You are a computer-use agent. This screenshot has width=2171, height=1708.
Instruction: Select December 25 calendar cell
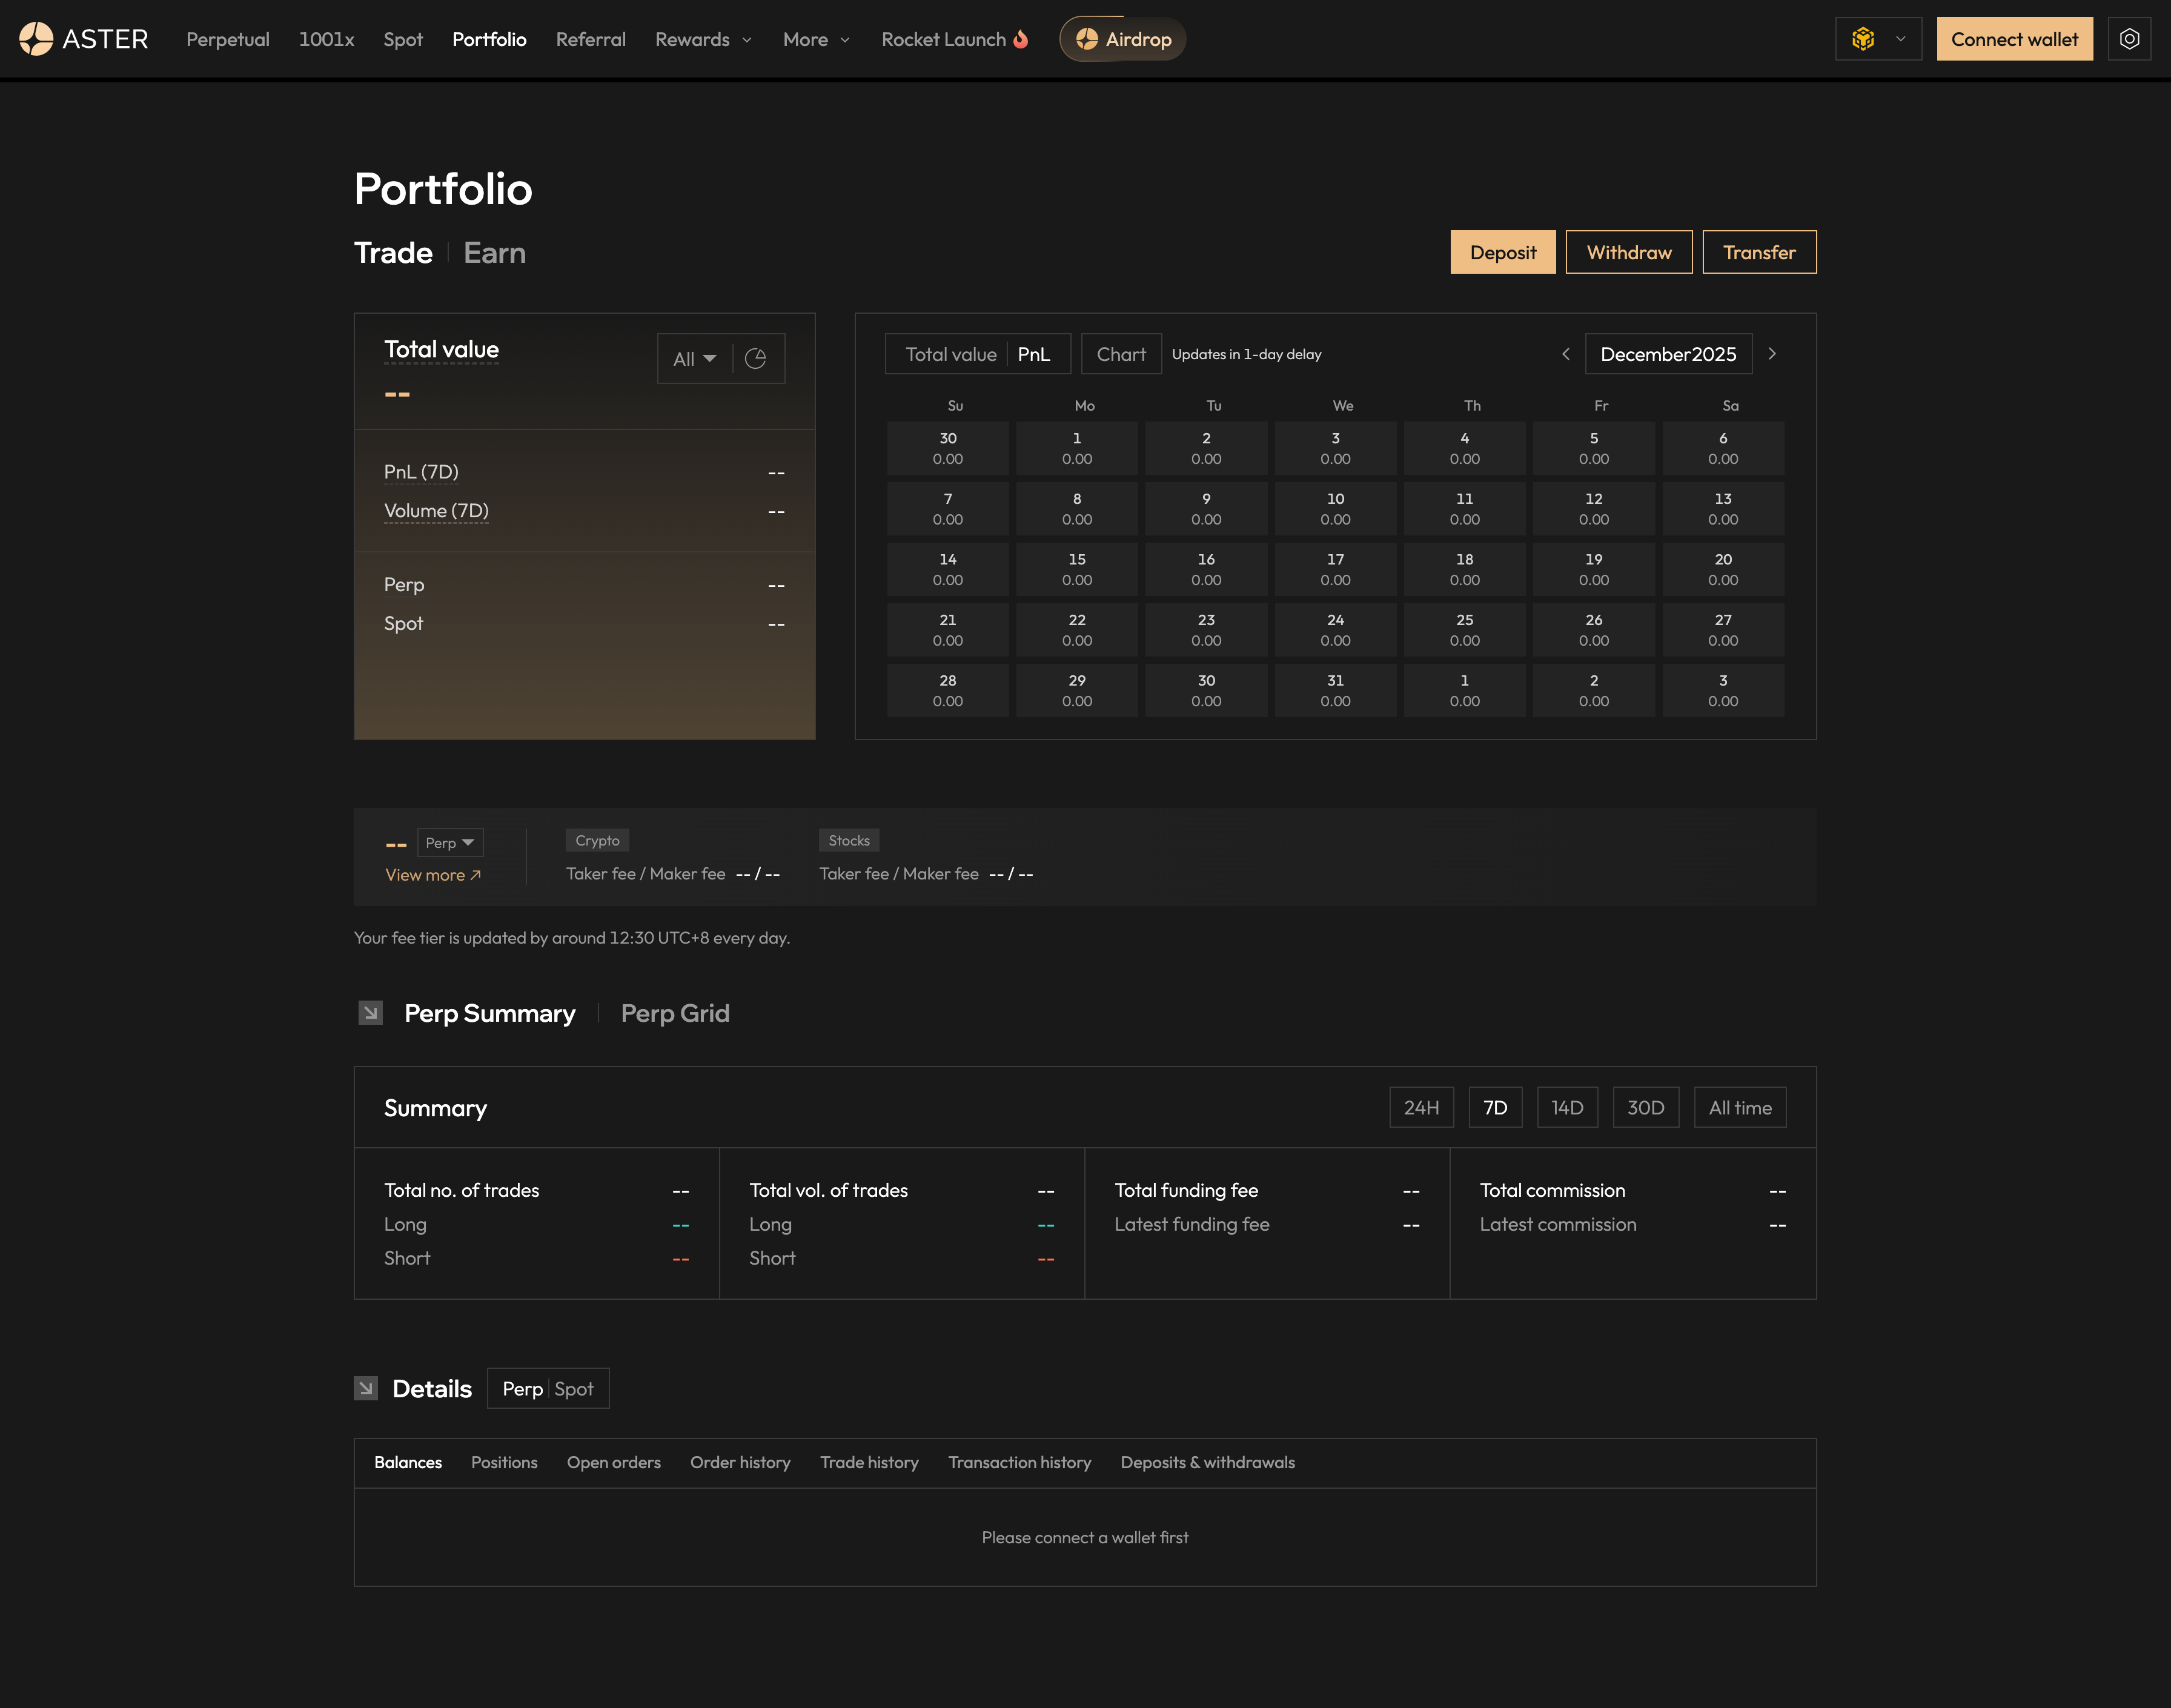coord(1464,630)
